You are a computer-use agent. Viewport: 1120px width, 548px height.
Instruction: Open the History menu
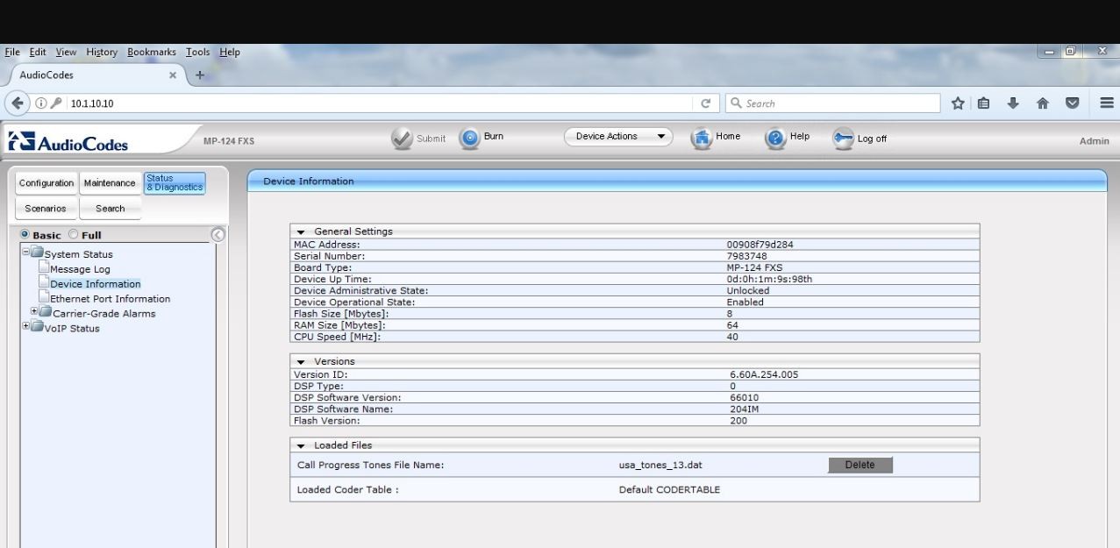coord(102,53)
